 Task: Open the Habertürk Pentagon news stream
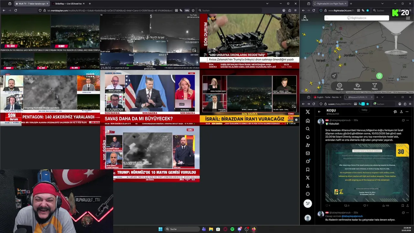tap(50, 98)
